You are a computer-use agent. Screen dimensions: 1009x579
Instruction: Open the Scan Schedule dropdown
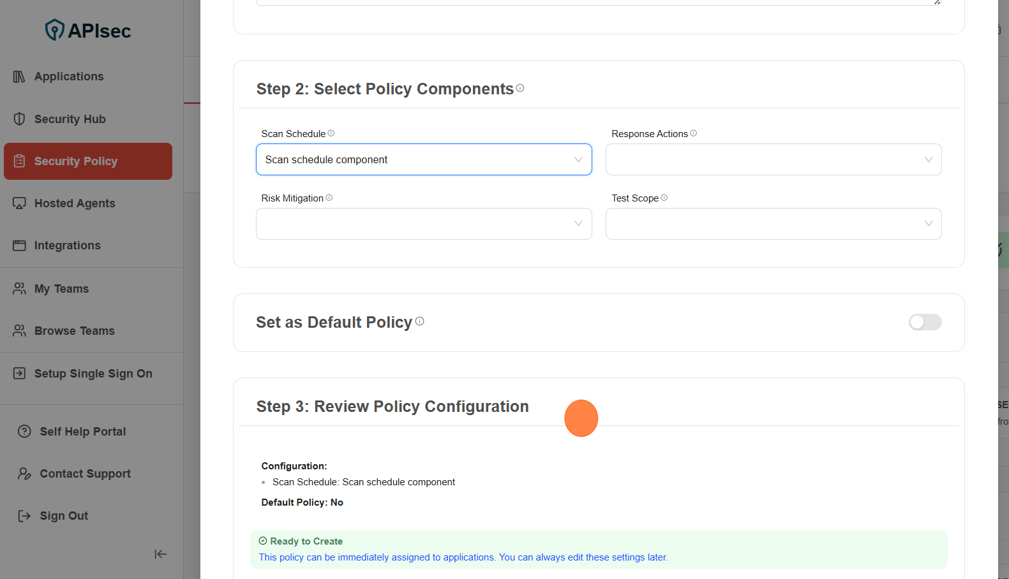(423, 159)
